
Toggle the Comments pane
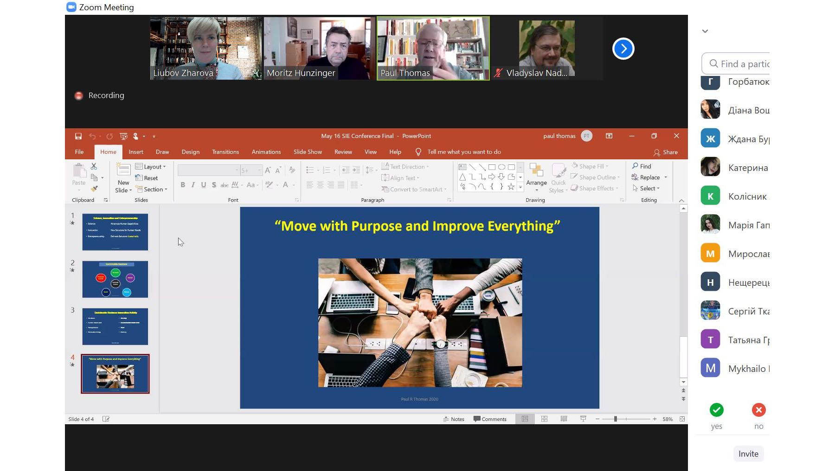coord(490,419)
